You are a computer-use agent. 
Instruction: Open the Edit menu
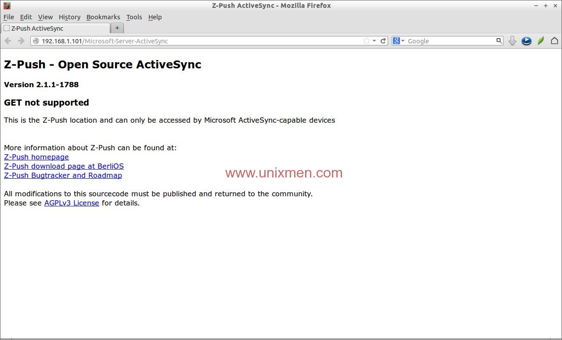[x=26, y=17]
